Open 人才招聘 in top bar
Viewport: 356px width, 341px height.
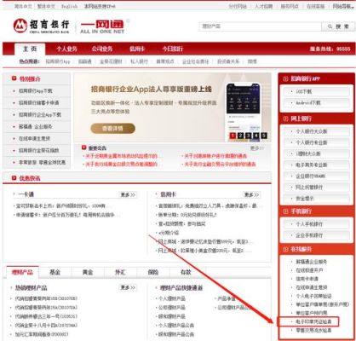[x=263, y=6]
